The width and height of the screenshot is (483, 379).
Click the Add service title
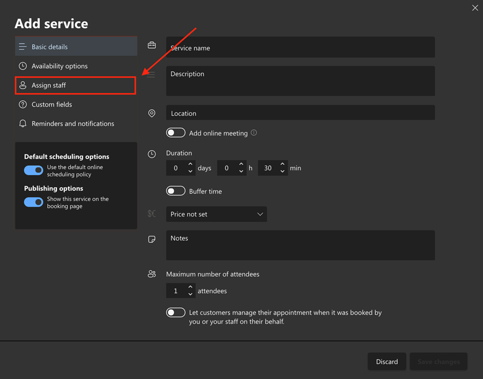coord(51,24)
